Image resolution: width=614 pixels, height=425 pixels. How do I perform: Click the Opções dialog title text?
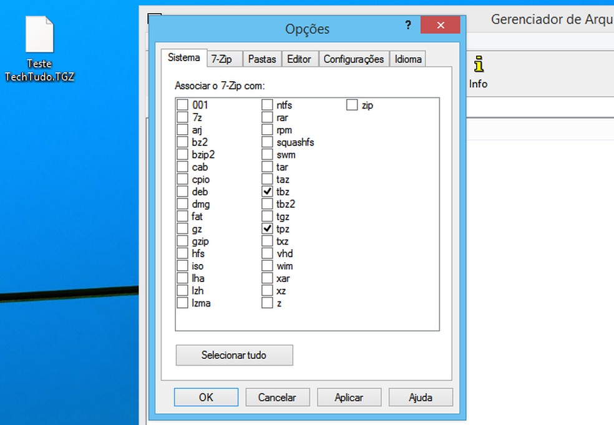[x=308, y=29]
